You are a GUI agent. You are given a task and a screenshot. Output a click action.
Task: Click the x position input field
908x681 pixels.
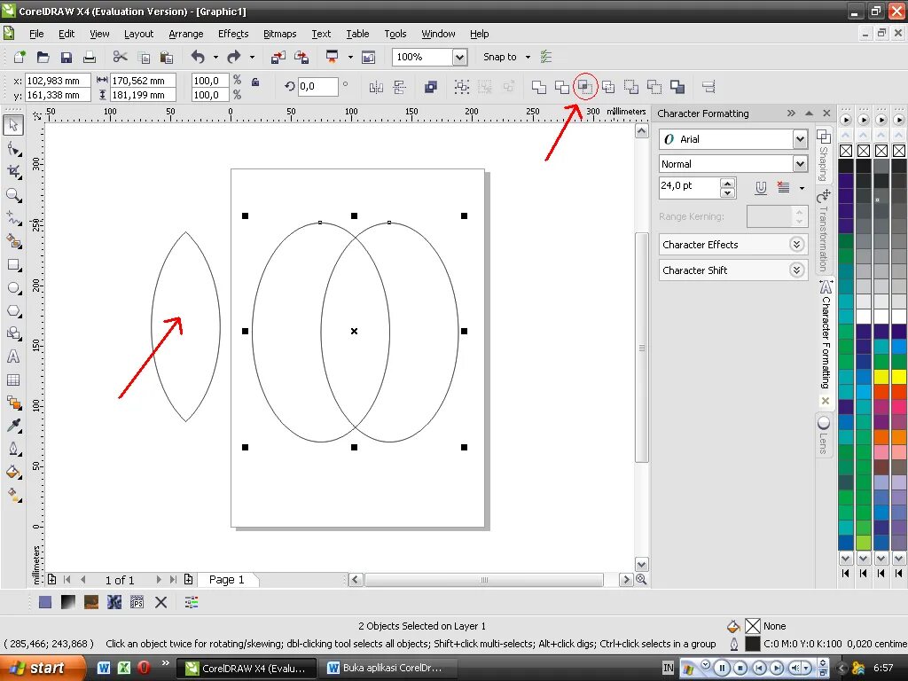pos(58,81)
